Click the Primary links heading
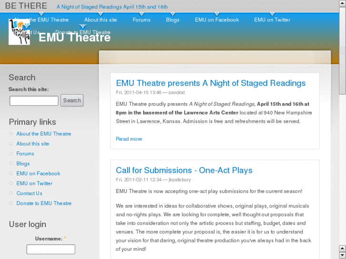Screen dimensions: 346x259 pyautogui.click(x=32, y=122)
